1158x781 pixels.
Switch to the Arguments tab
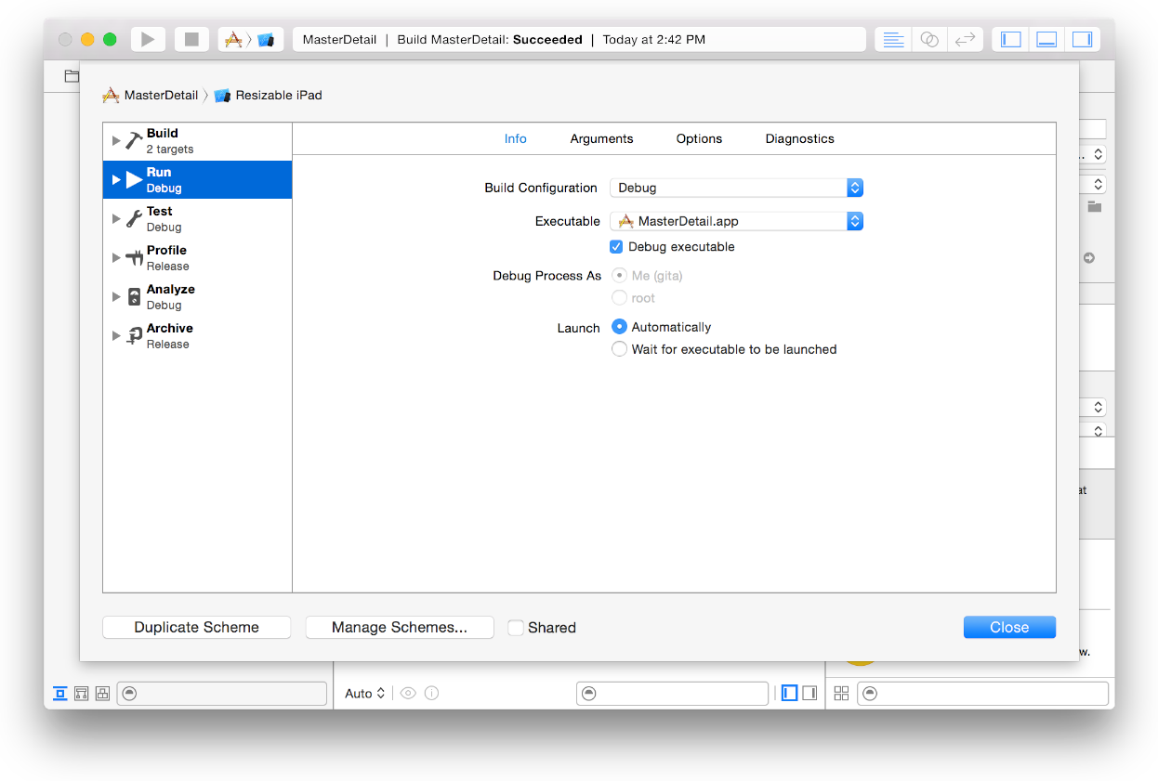(x=601, y=138)
